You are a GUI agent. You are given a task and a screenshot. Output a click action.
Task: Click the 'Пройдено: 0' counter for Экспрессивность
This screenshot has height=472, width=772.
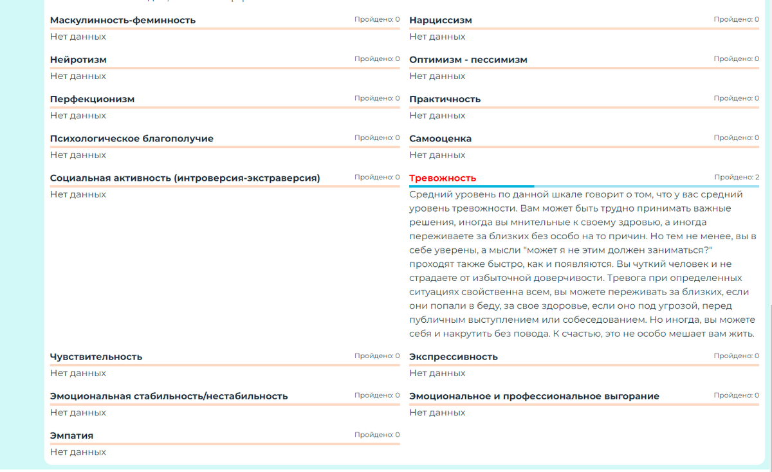click(737, 356)
